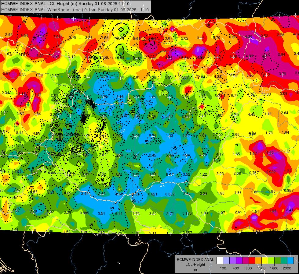Viewport: 299px width, 274px height.
Task: Select the yellow legend swatch
Action: 265,261
